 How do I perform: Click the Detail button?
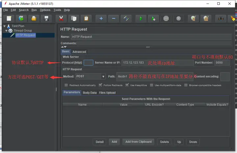(x=100, y=142)
